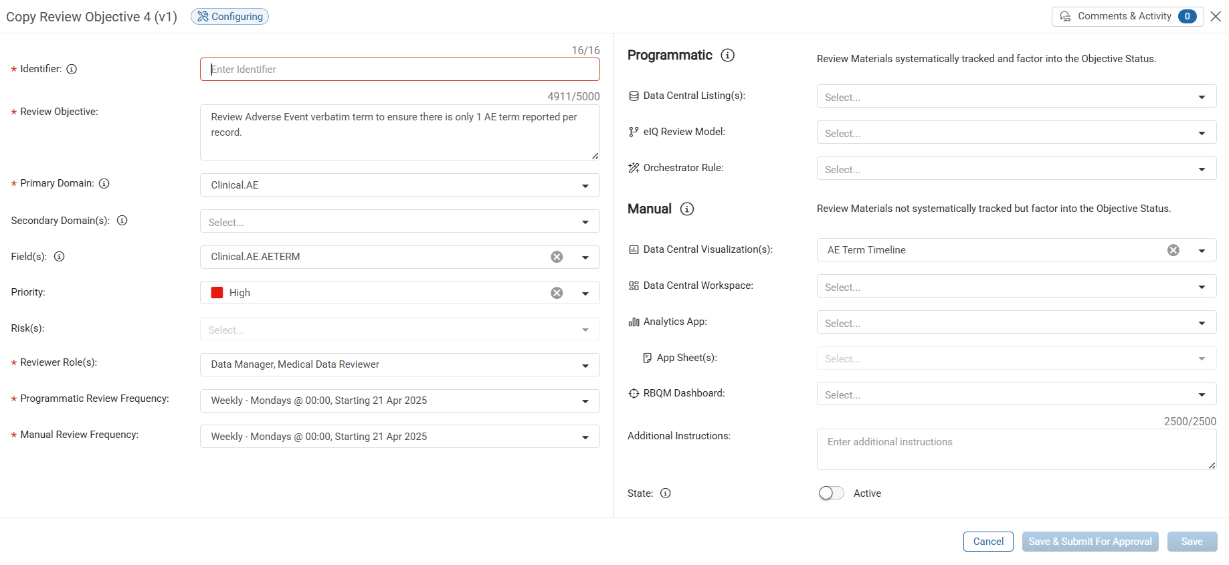Screen dimensions: 1229x565
Task: Close the Copy Review Objective dialog
Action: [x=1216, y=16]
